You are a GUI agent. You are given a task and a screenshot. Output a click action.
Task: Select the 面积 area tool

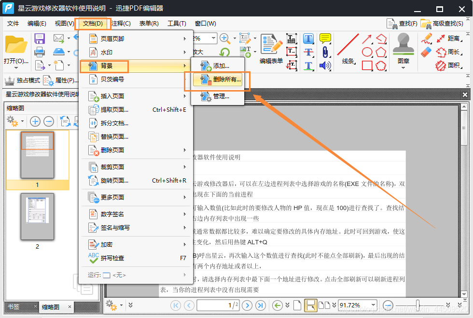click(449, 66)
